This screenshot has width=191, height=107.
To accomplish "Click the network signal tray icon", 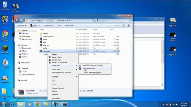I will (x=173, y=104).
